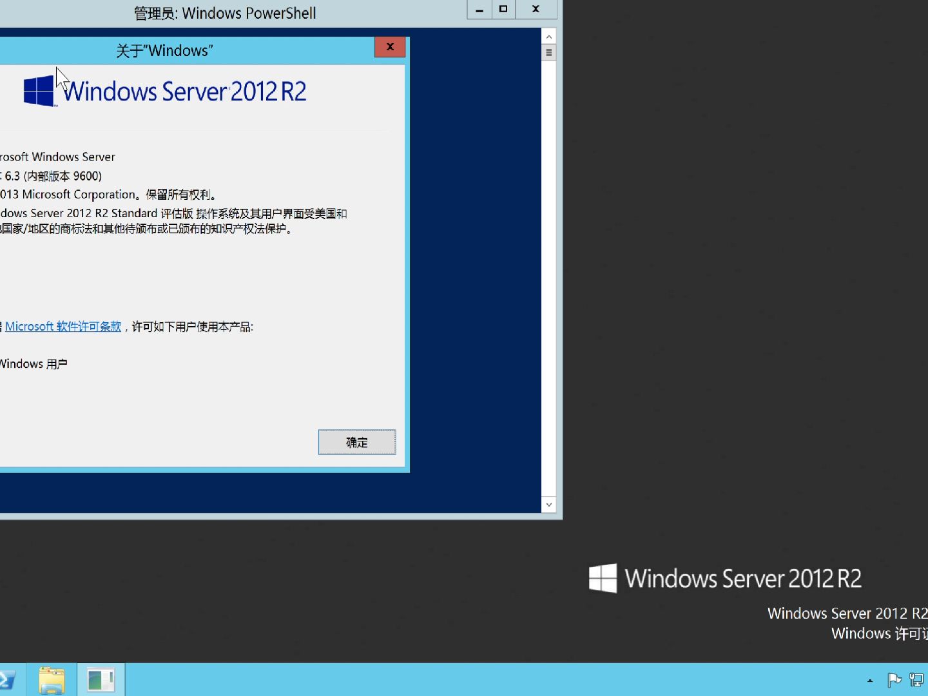Click the Microsoft Corporation copyright line

click(108, 195)
